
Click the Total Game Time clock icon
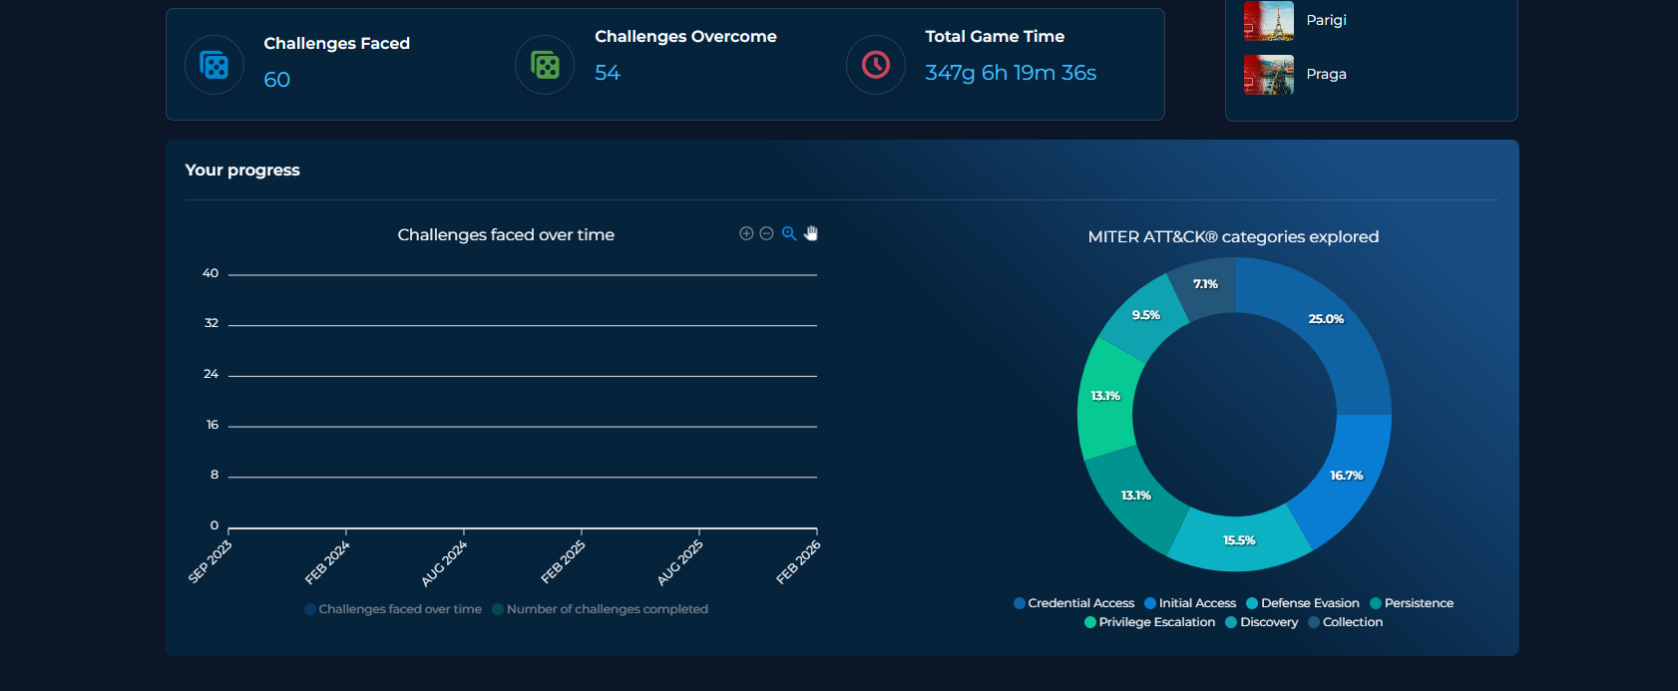[x=876, y=65]
